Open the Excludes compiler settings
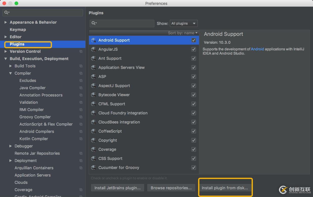313x197 pixels. tap(28, 81)
